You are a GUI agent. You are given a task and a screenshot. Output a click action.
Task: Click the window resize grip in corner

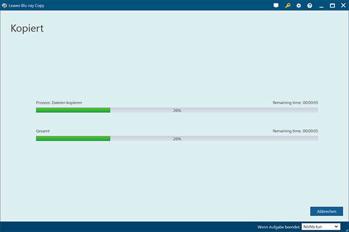pyautogui.click(x=347, y=230)
